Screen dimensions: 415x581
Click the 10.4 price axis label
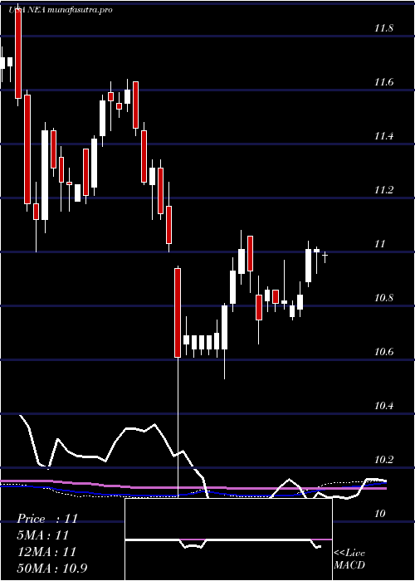(383, 406)
